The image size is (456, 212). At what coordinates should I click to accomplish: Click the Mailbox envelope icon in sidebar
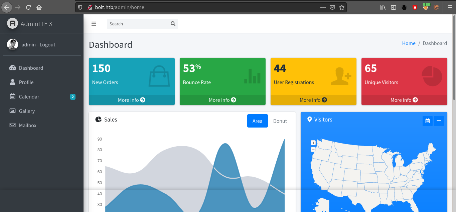tap(13, 125)
